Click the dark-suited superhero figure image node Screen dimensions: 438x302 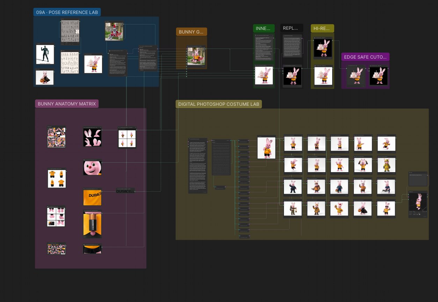45,54
